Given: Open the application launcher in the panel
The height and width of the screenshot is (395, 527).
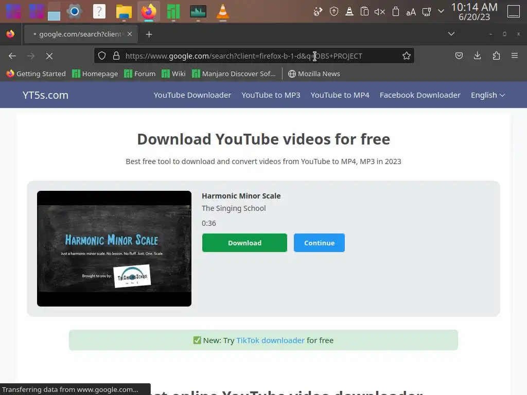Looking at the screenshot, I should [x=13, y=11].
